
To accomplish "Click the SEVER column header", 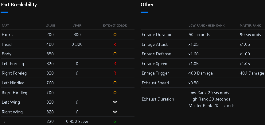I will pyautogui.click(x=77, y=25).
